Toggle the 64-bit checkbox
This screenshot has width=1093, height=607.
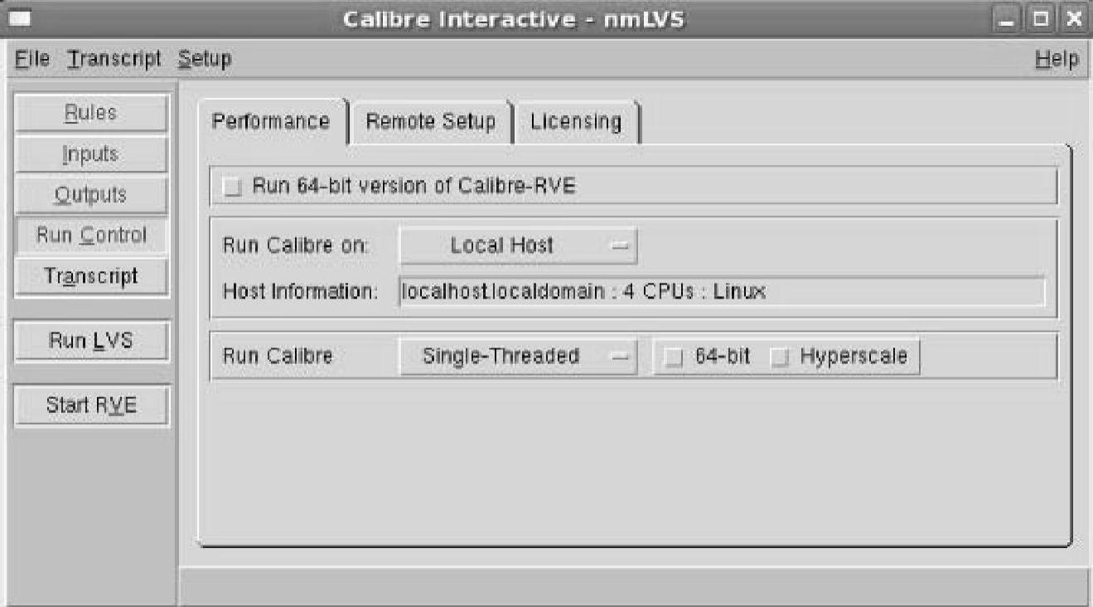point(675,357)
